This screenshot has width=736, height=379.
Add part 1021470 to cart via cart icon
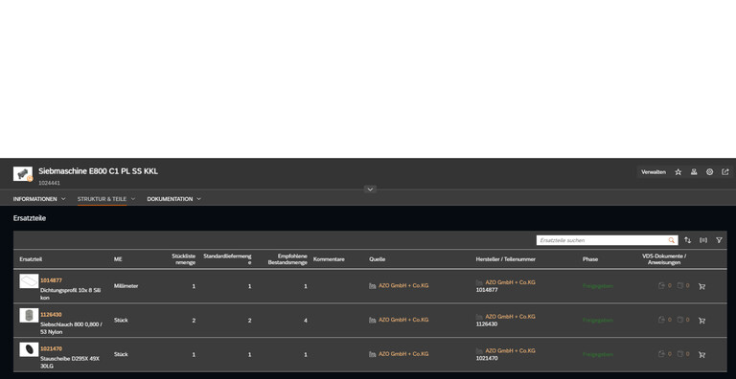point(701,355)
